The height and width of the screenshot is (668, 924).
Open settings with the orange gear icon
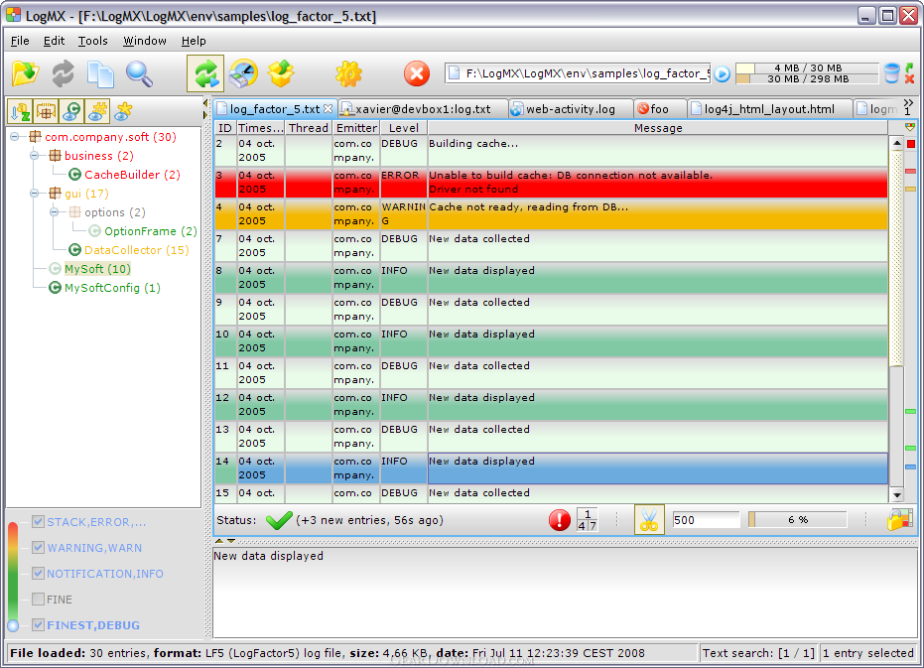point(349,73)
